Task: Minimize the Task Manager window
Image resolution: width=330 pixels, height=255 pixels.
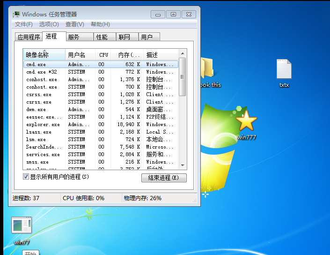Action: [158, 15]
